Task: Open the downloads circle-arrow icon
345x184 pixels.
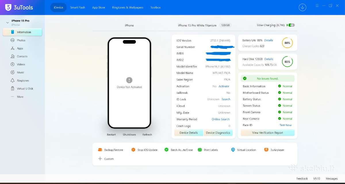Action: pyautogui.click(x=302, y=7)
